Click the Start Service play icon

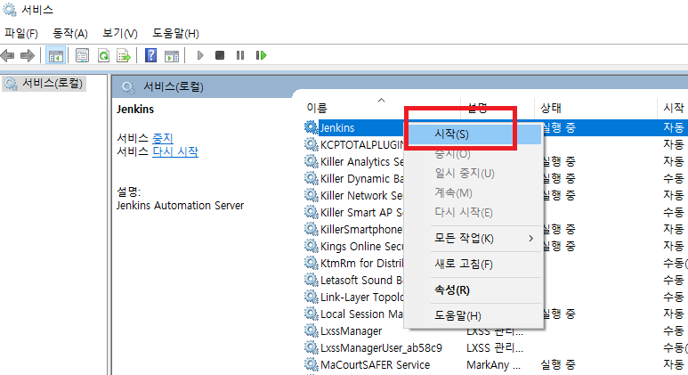[200, 55]
